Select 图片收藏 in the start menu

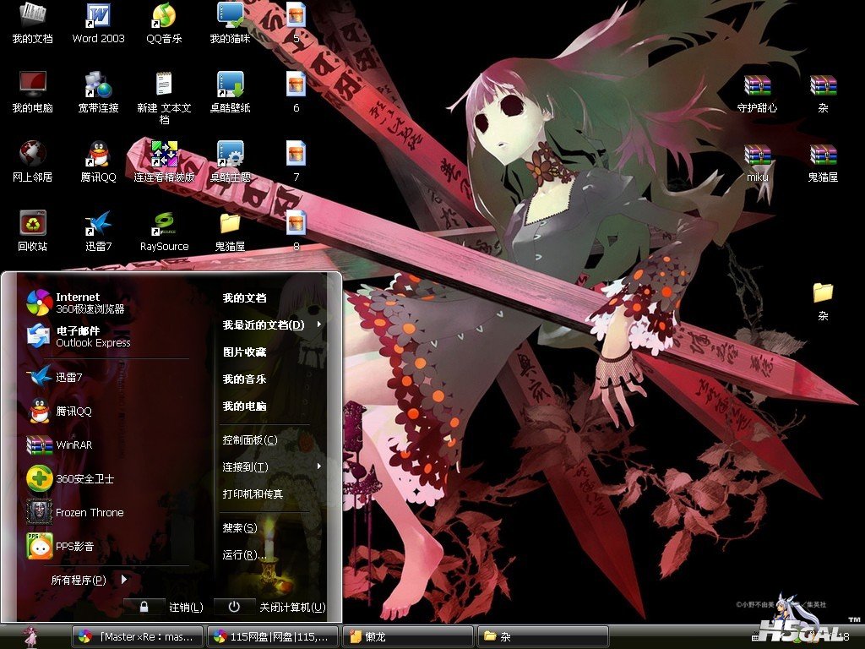[245, 352]
